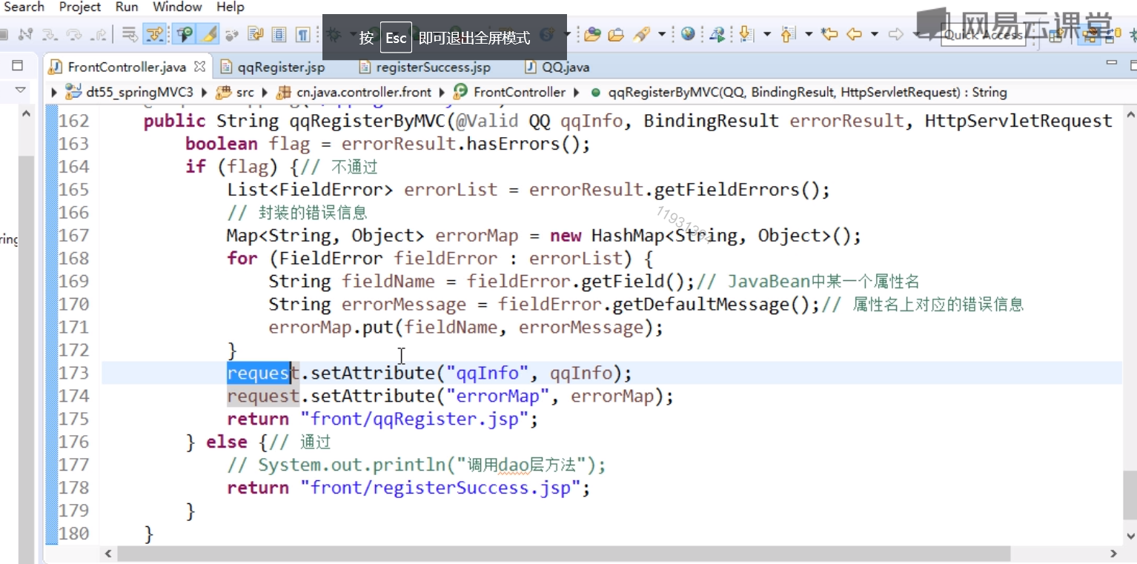Click the horizontal scrollbar thumb
This screenshot has width=1137, height=564.
[x=563, y=554]
